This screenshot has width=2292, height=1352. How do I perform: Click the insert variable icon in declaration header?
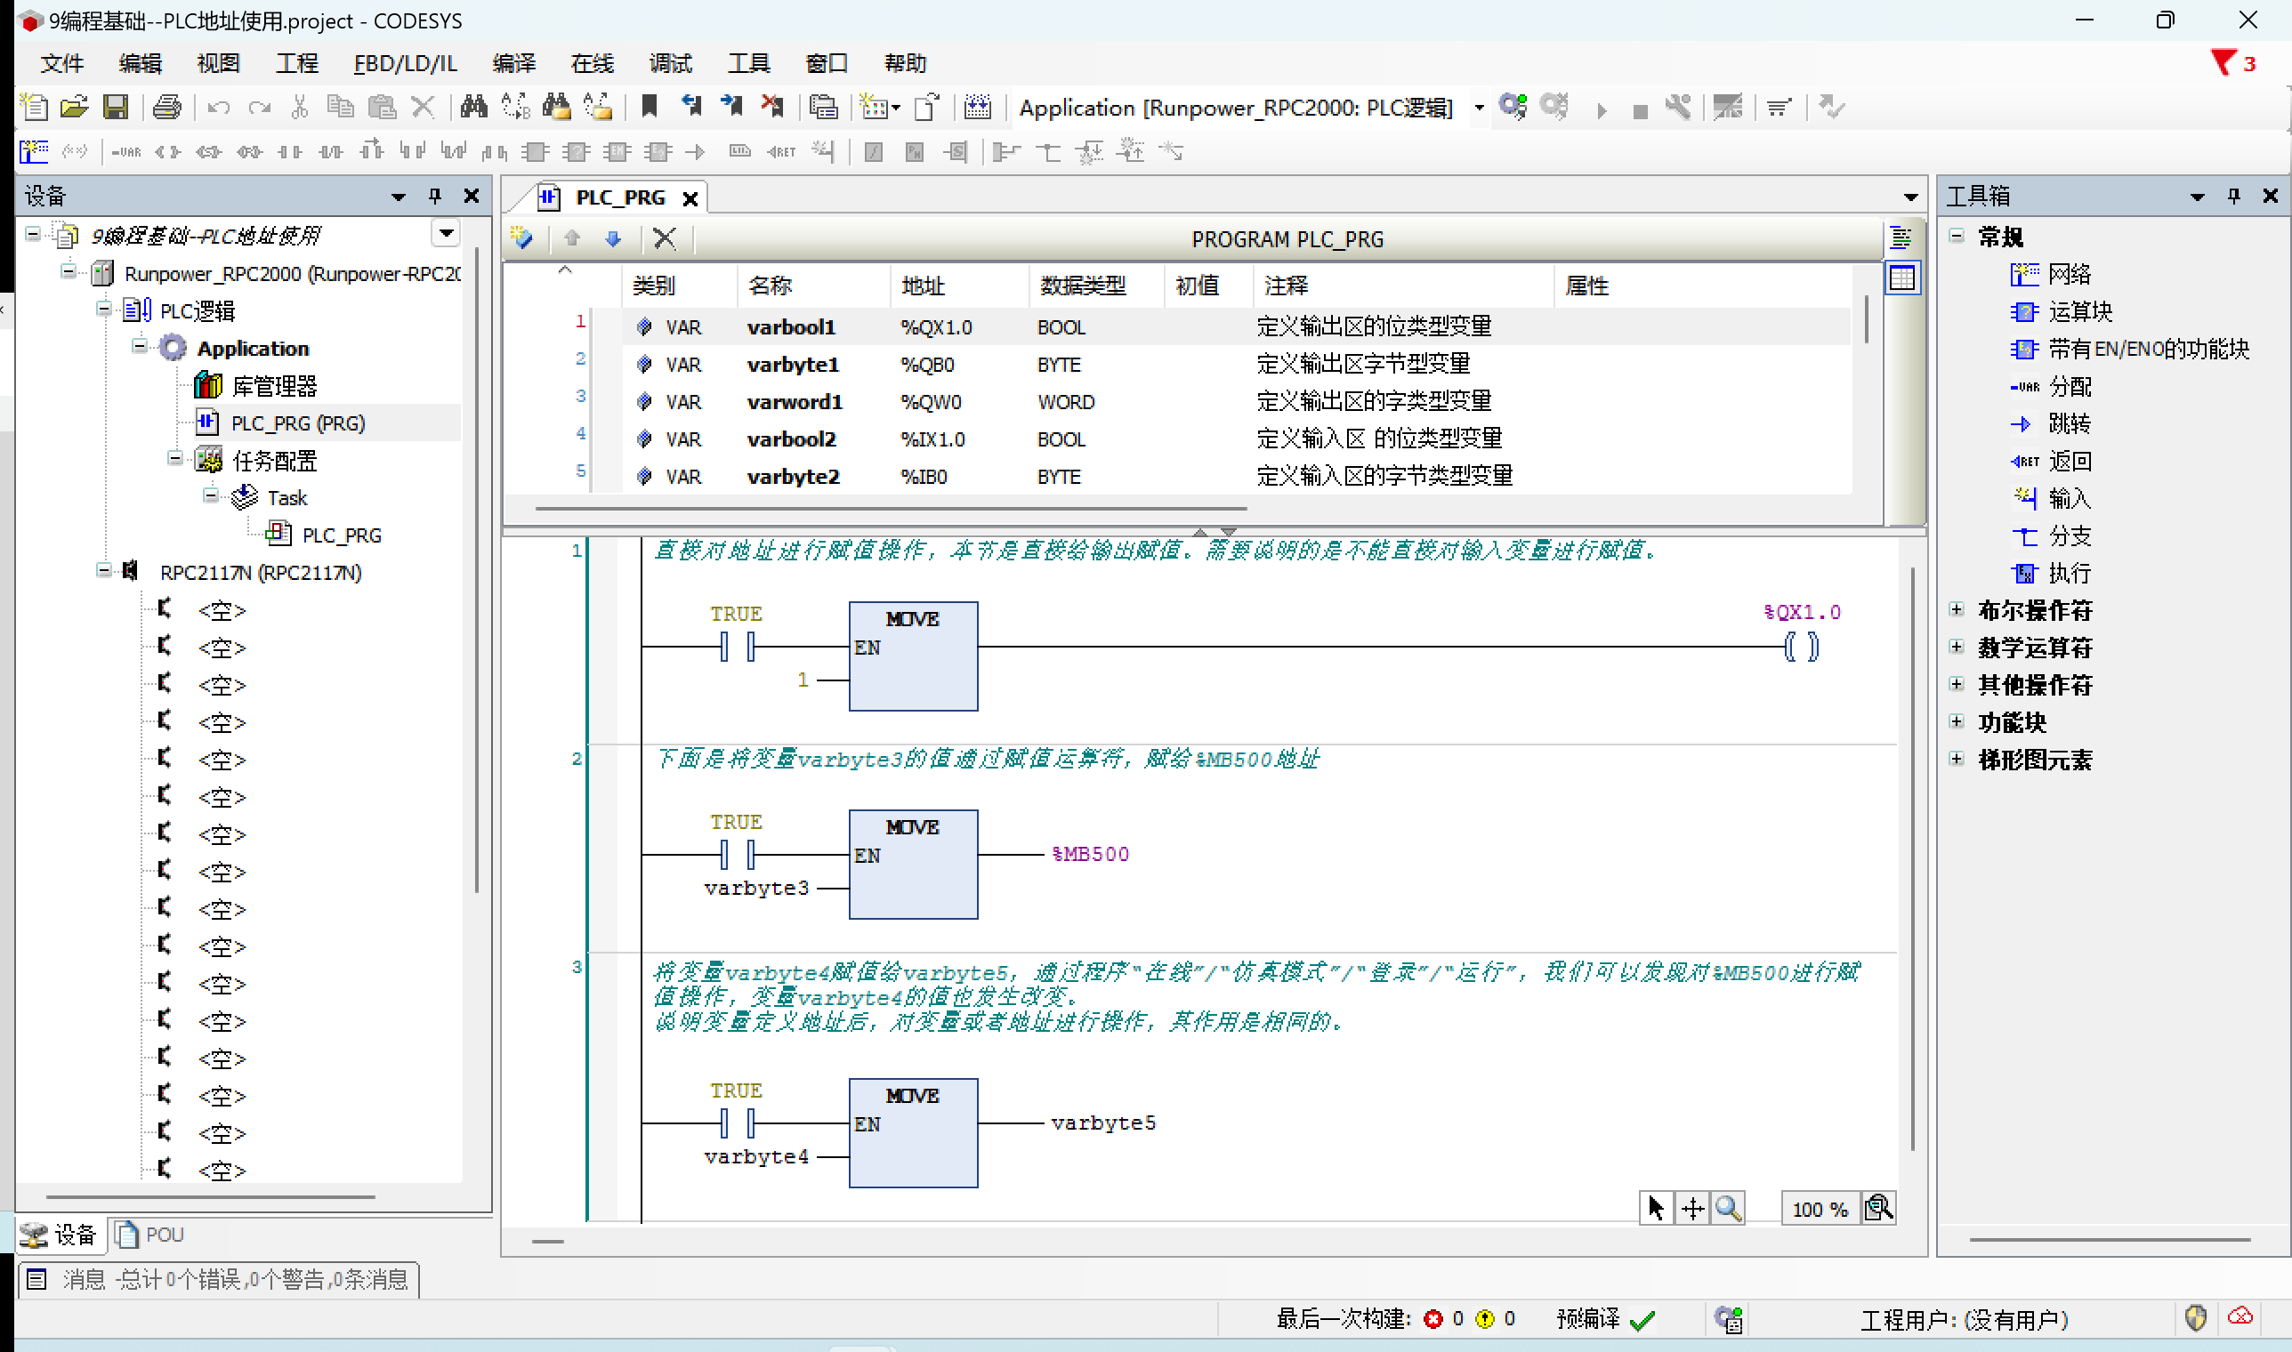pos(522,238)
